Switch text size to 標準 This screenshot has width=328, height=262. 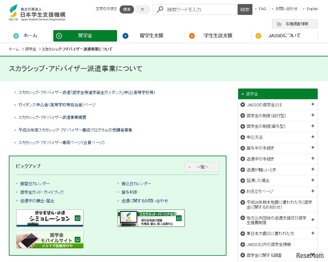point(127,9)
